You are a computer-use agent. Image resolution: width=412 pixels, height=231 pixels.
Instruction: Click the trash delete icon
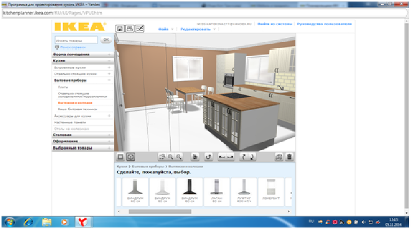pyautogui.click(x=289, y=157)
